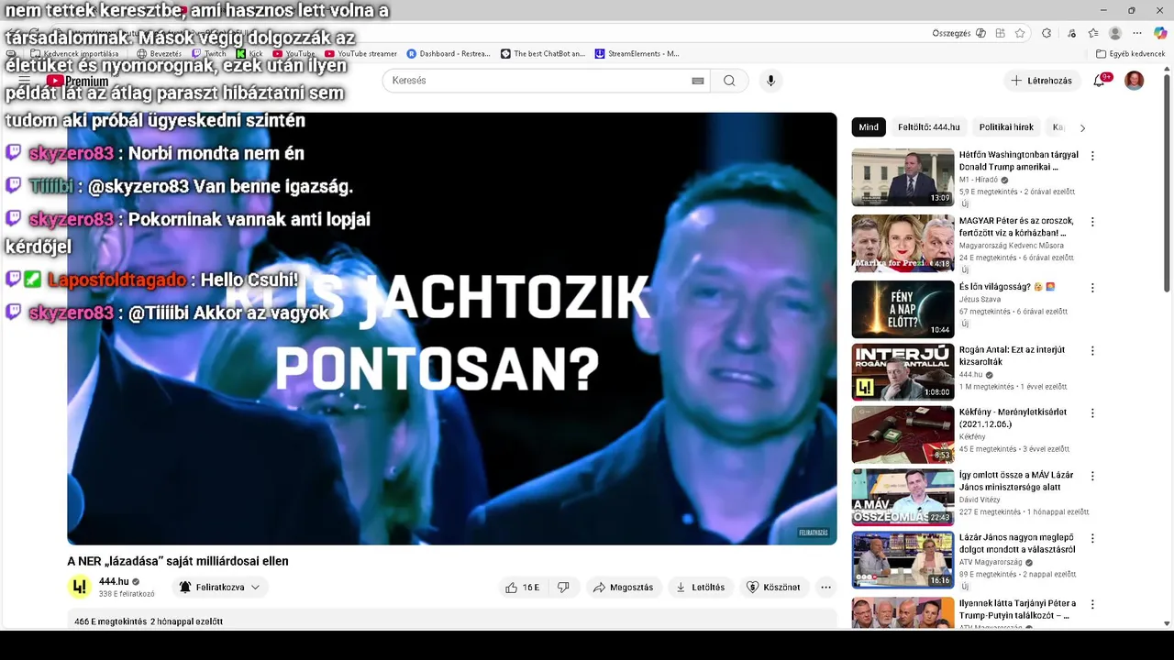Open the Kékfény 8:53 video thumbnail
The height and width of the screenshot is (660, 1174).
pyautogui.click(x=903, y=434)
